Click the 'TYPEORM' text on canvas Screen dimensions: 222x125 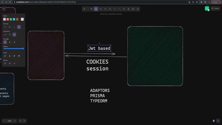[99, 101]
